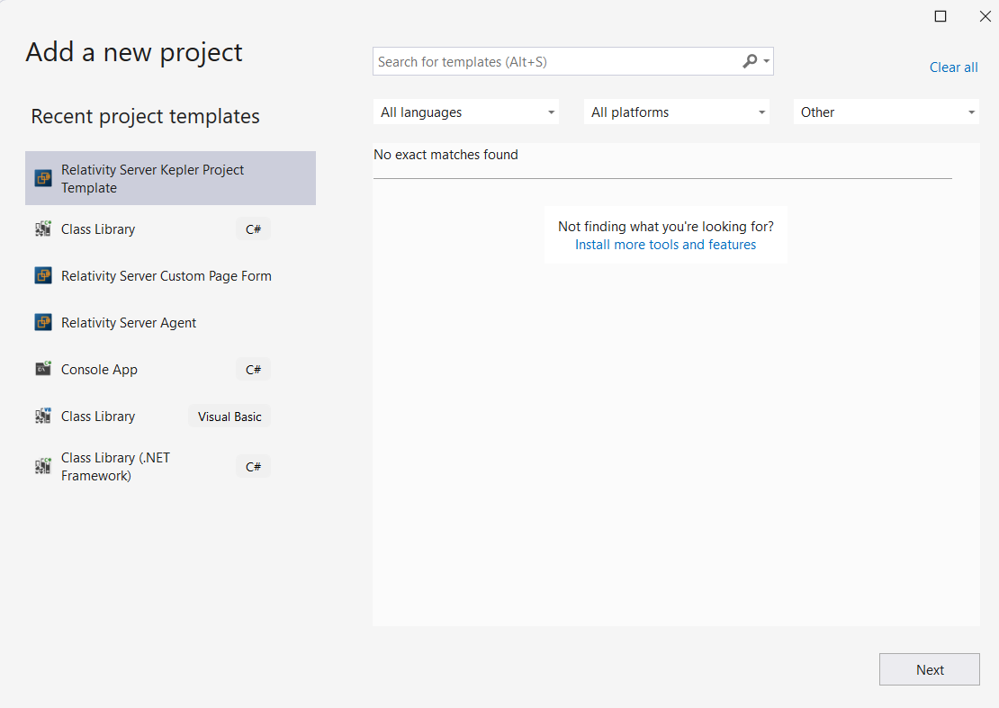Viewport: 999px width, 708px height.
Task: Click the Console App template icon
Action: pos(42,369)
